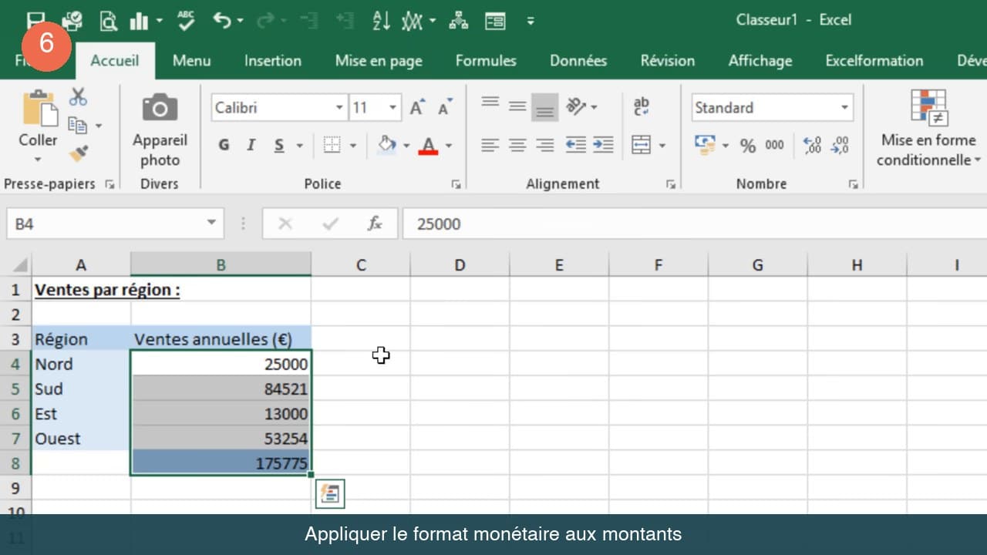Switch to the Mise en page tab

379,60
